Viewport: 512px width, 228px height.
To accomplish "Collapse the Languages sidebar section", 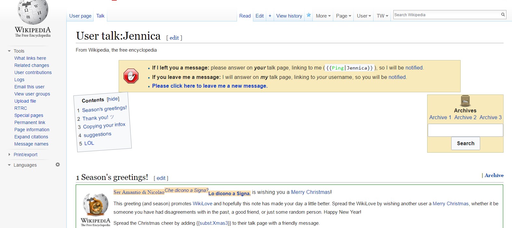I will (x=9, y=165).
